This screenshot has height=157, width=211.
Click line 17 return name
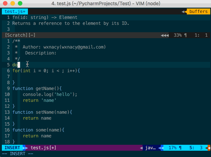[x=37, y=136]
